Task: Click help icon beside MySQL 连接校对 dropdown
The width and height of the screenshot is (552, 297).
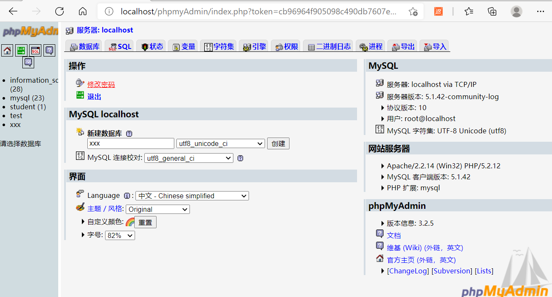Action: 240,158
